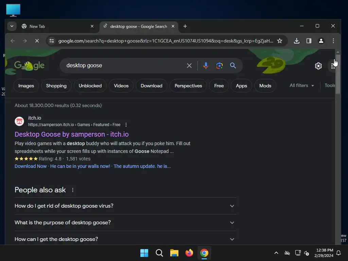
Task: Search by image with Google Lens icon
Action: [x=219, y=66]
